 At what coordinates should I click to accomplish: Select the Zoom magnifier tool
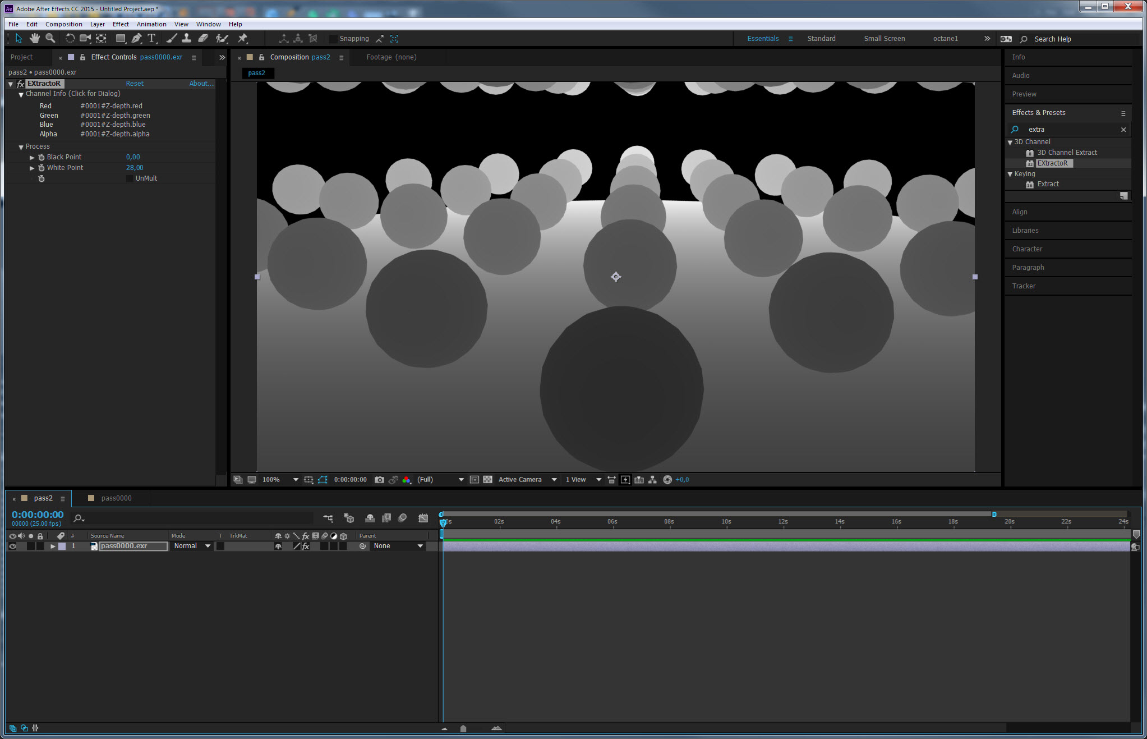(50, 38)
